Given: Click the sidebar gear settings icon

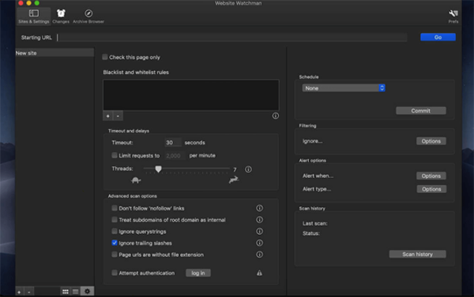Looking at the screenshot, I should pyautogui.click(x=87, y=291).
